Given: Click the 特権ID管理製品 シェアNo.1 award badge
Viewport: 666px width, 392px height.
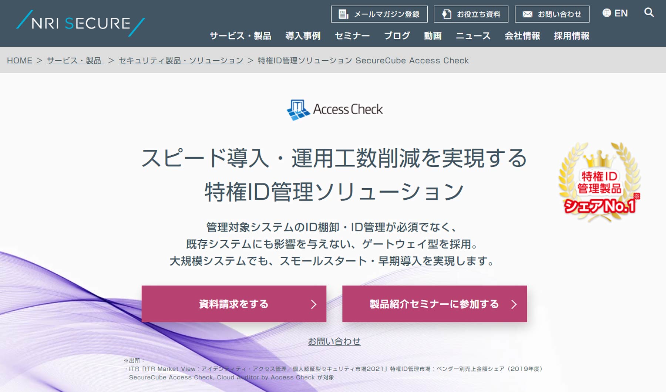Looking at the screenshot, I should point(599,182).
